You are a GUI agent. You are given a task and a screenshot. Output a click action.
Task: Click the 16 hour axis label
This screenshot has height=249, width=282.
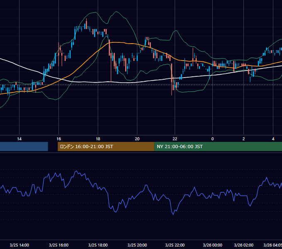pyautogui.click(x=58, y=139)
